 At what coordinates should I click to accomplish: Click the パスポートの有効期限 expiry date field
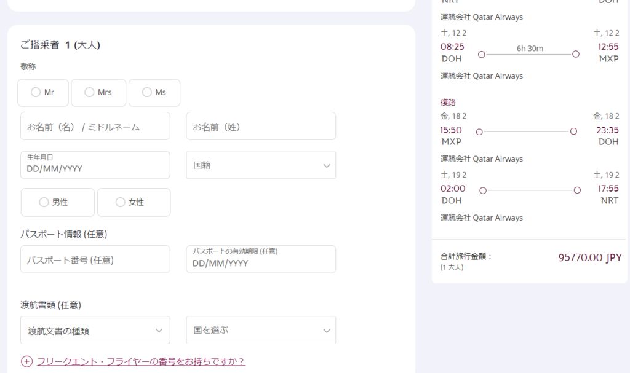tap(261, 260)
